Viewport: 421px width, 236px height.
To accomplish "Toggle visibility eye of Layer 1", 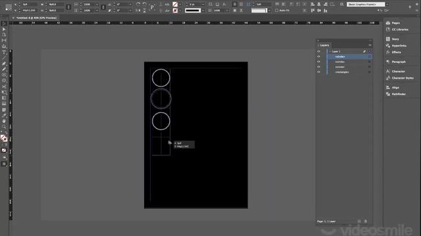I will [x=318, y=51].
